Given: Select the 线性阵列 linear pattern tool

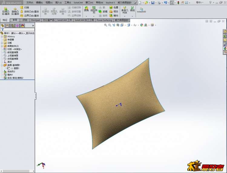Looking at the screenshot, I should [x=94, y=10].
